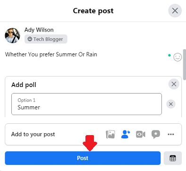Image resolution: width=186 pixels, height=171 pixels.
Task: Open the Tech Blogger audience selector
Action: pyautogui.click(x=46, y=39)
